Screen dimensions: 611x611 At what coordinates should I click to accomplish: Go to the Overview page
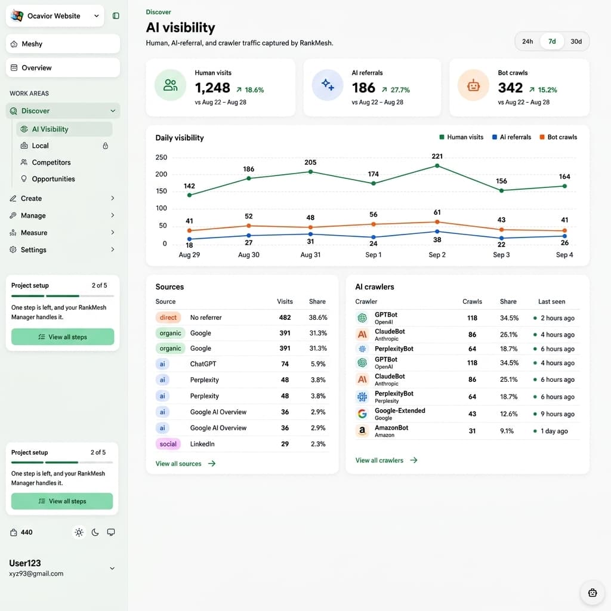pyautogui.click(x=63, y=67)
